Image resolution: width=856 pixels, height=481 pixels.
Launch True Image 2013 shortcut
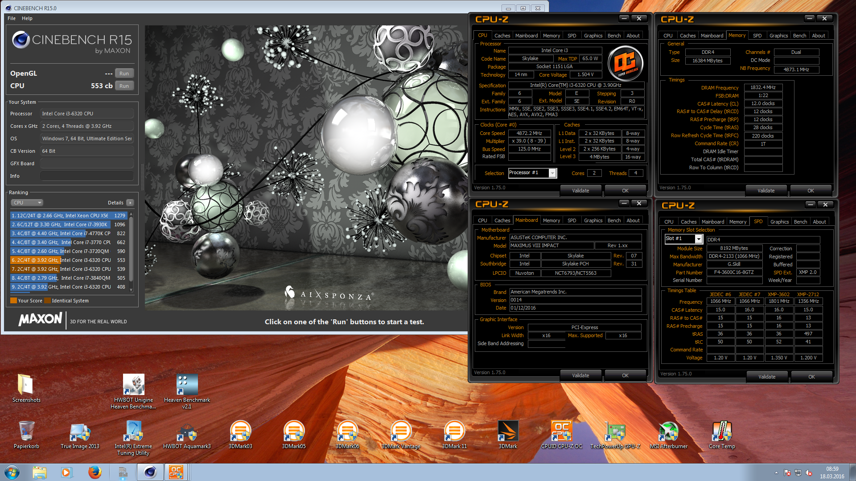click(80, 435)
